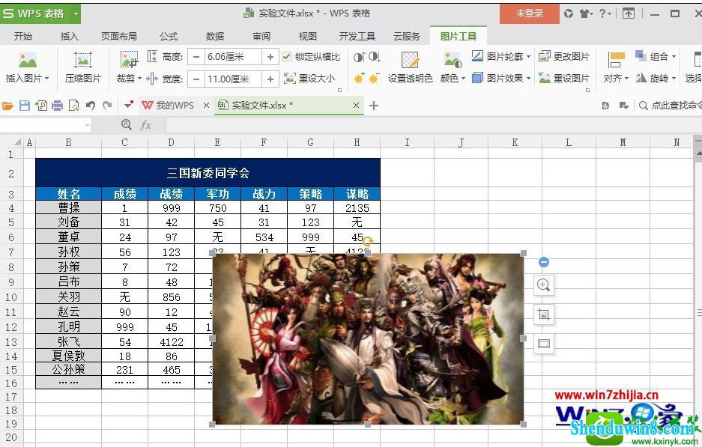Click the fx insert function icon
Screen dimensions: 702x447
145,125
